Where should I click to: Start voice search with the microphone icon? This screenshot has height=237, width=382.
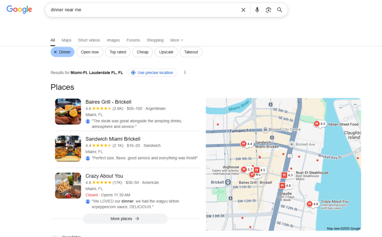pyautogui.click(x=257, y=10)
